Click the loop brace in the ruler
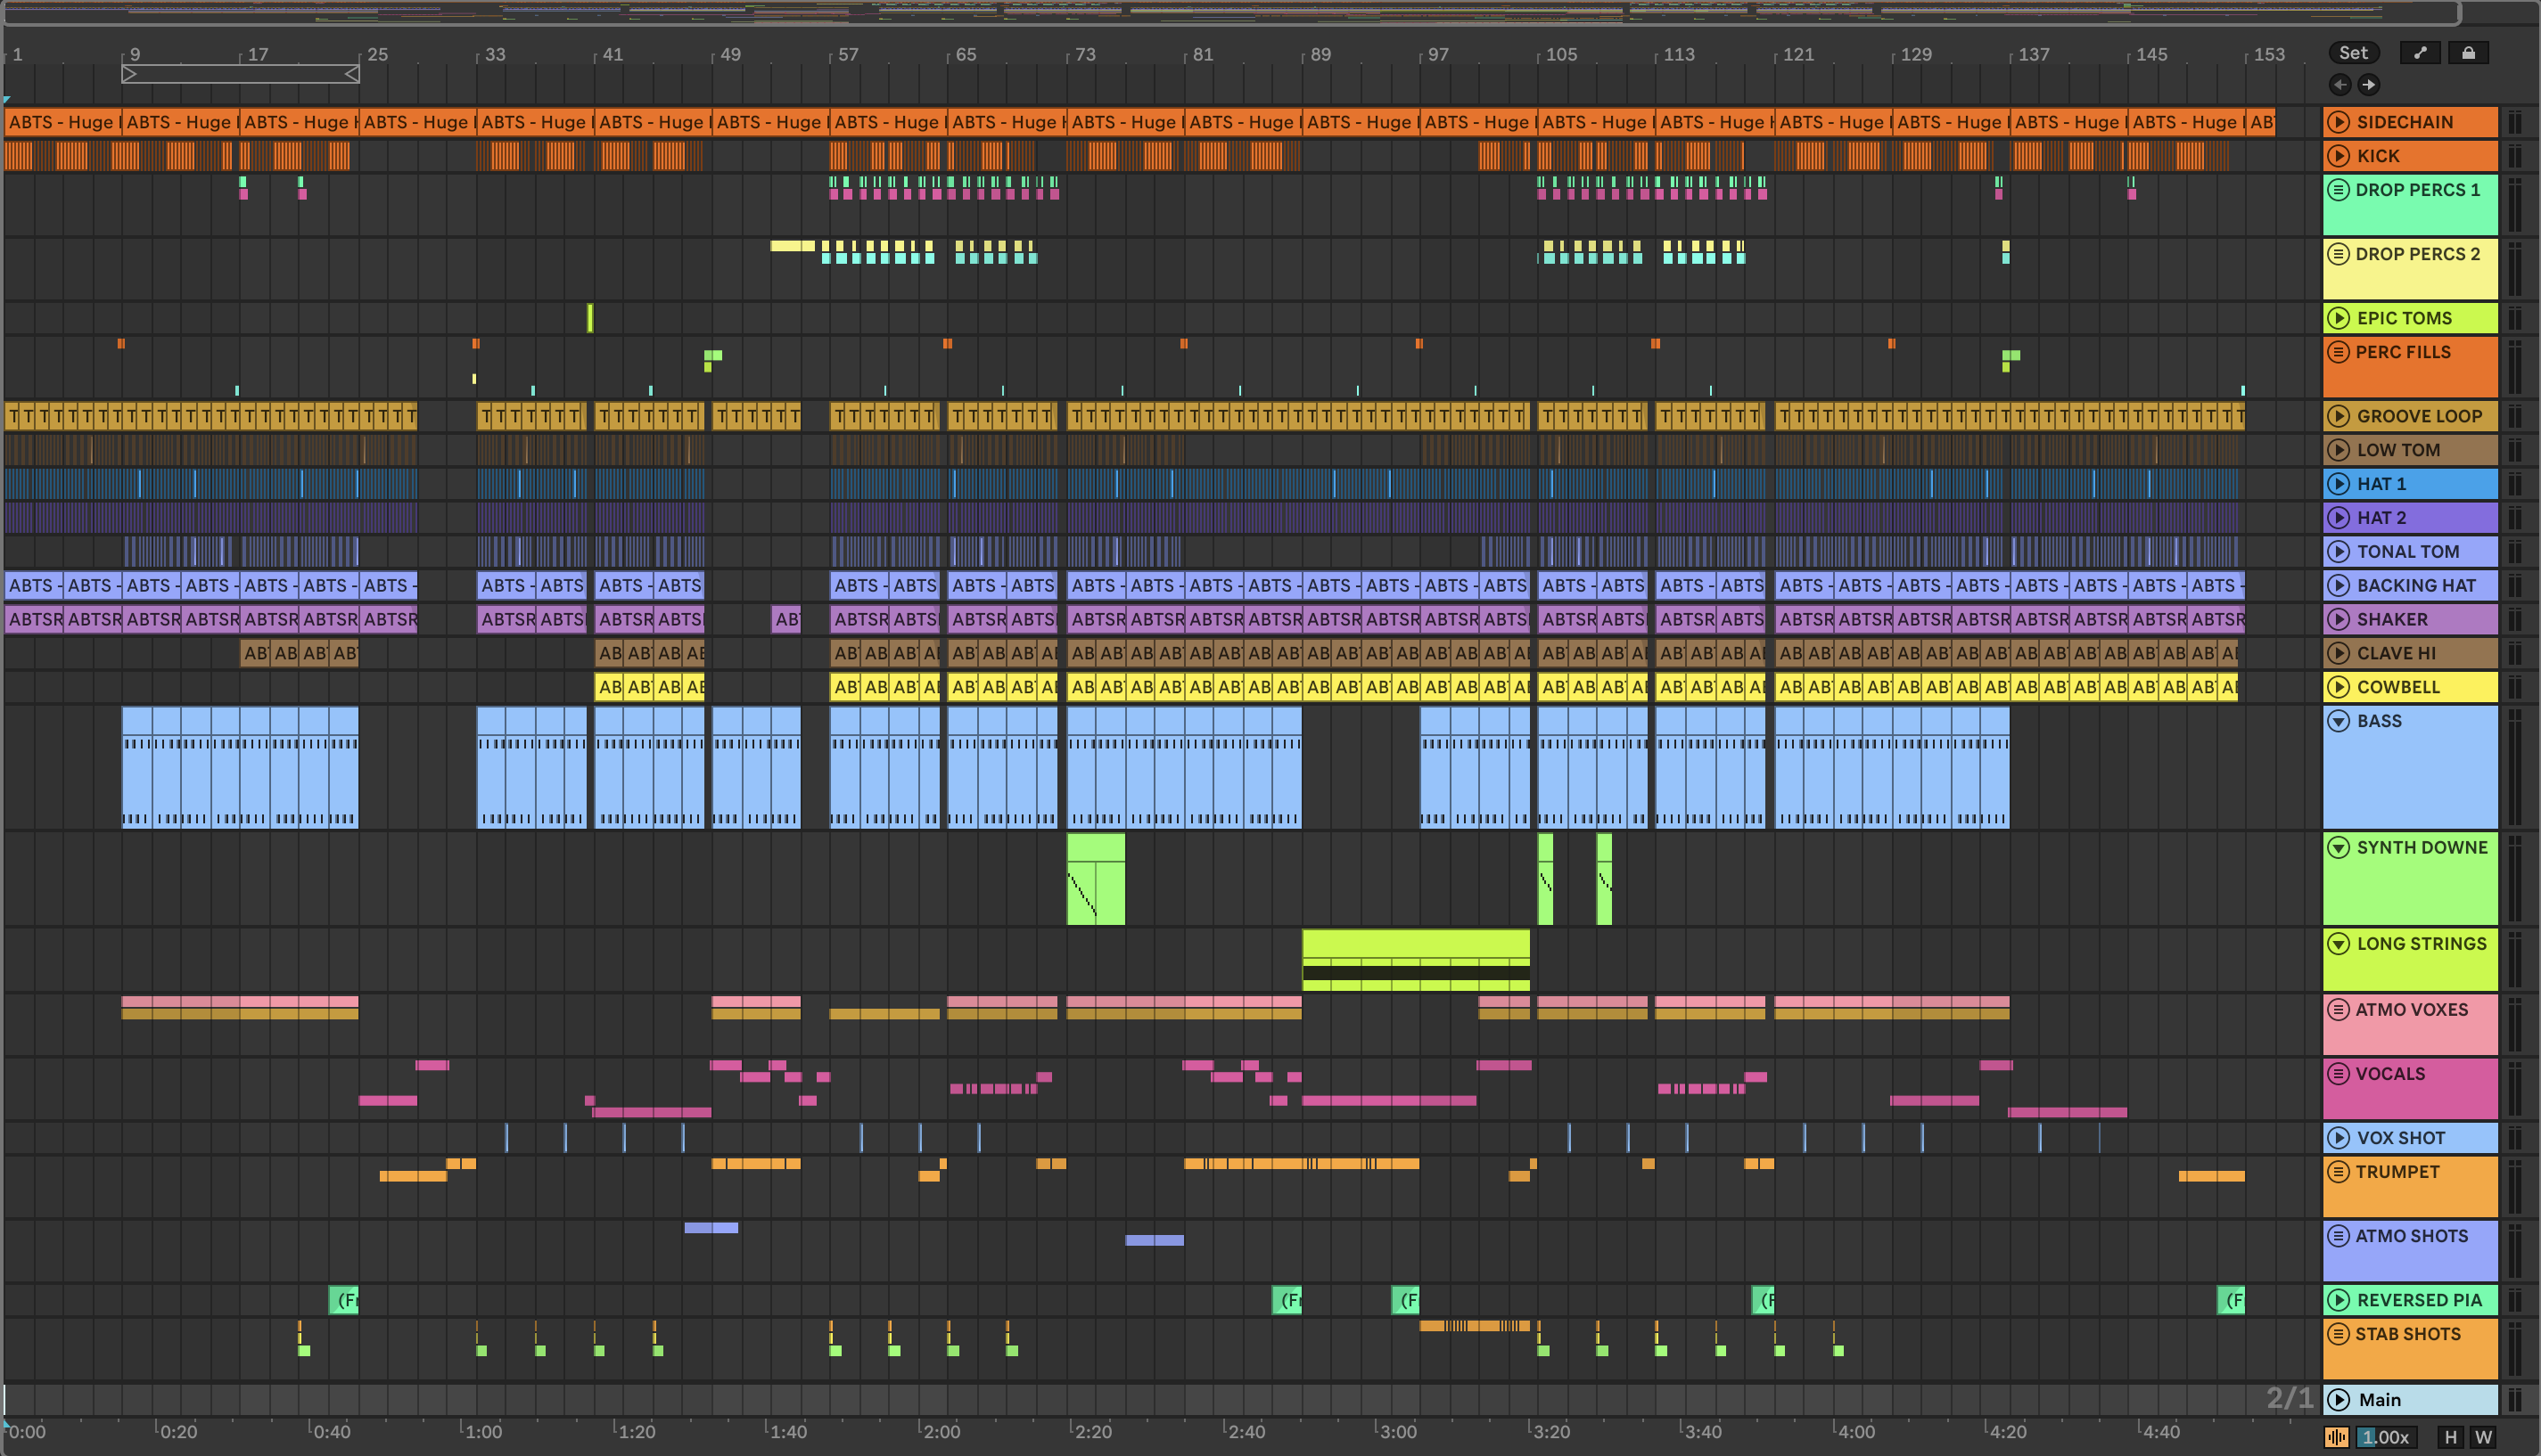Screen dimensions: 2541x1456 coord(240,74)
